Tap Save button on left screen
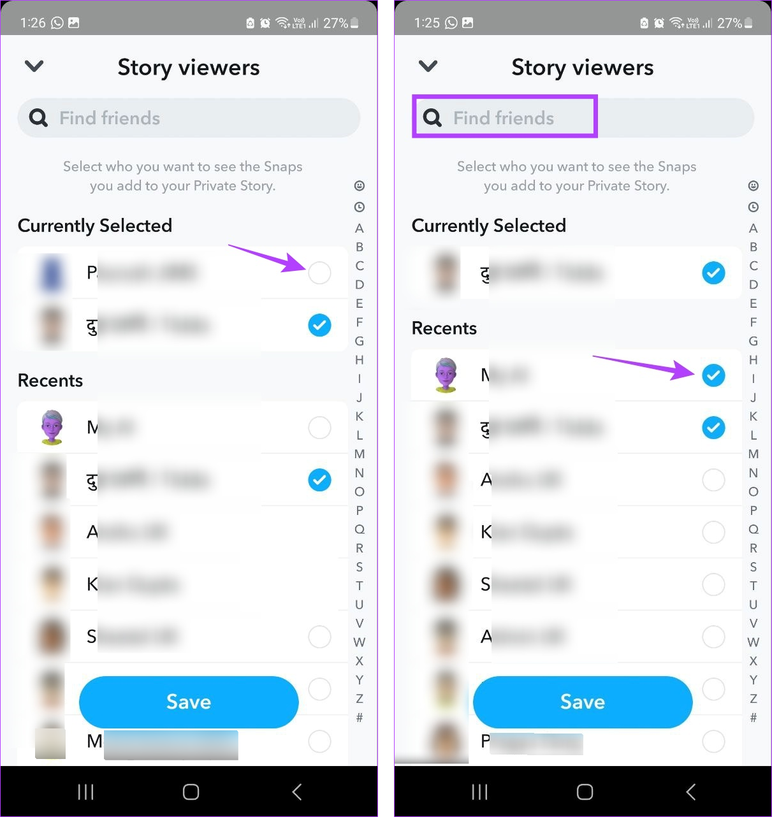 point(189,702)
